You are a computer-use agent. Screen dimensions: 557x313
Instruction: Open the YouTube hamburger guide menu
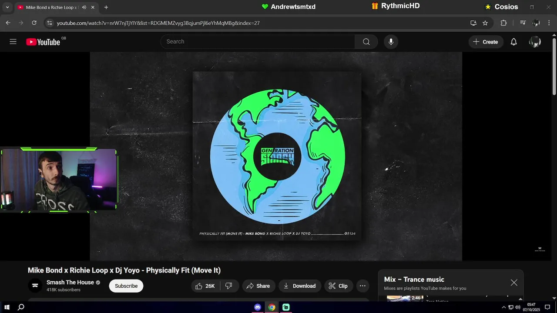coord(13,42)
